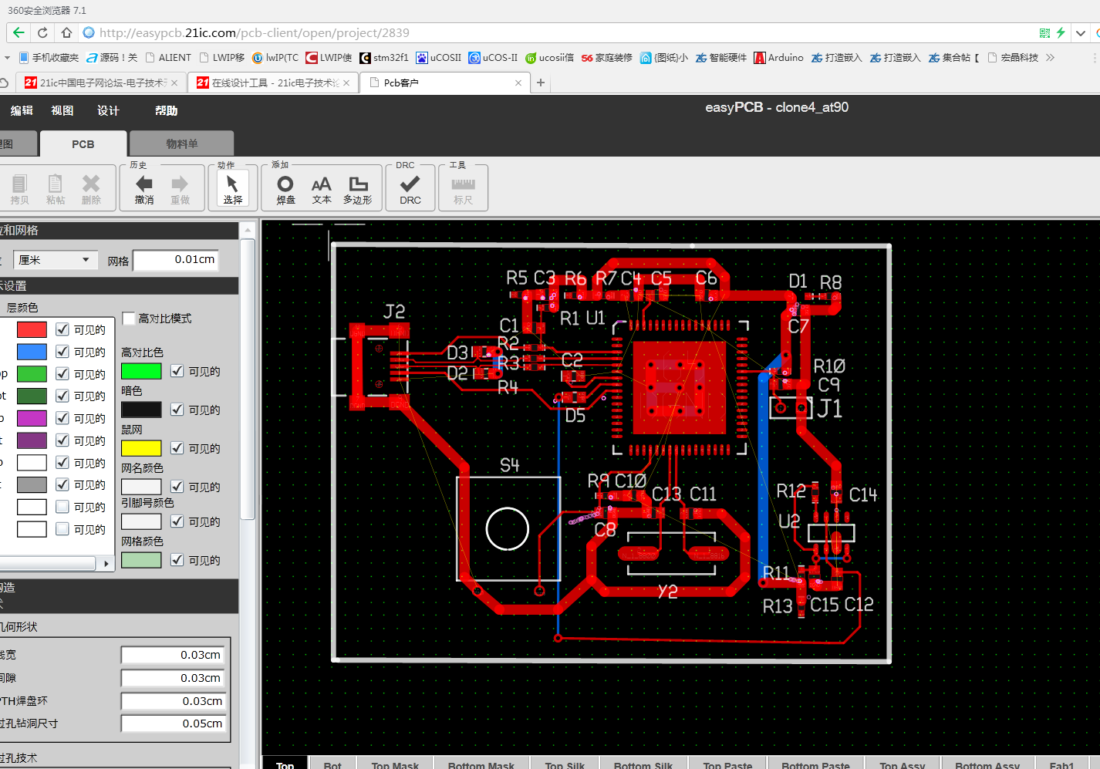Open the 家庭装修 bookmark

point(606,58)
